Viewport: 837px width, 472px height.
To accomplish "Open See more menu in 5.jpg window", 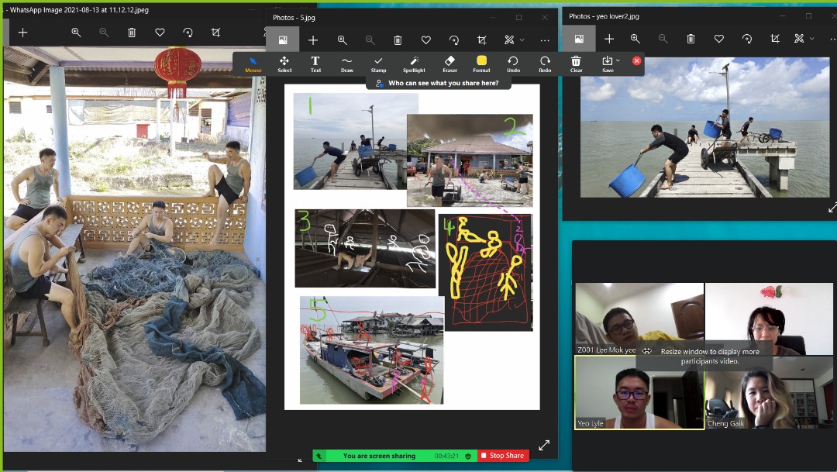I will tap(545, 40).
